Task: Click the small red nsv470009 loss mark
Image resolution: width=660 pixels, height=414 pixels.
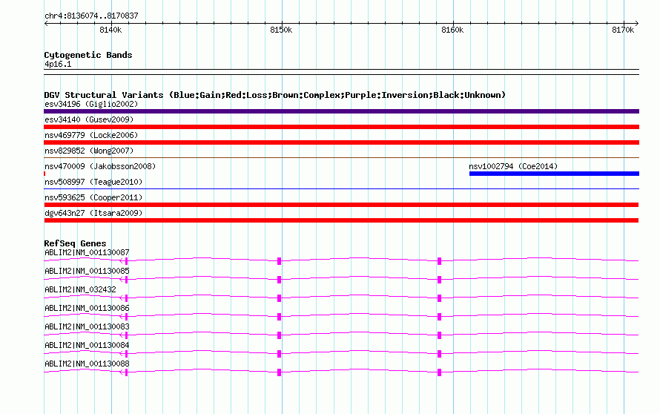Action: (x=44, y=174)
